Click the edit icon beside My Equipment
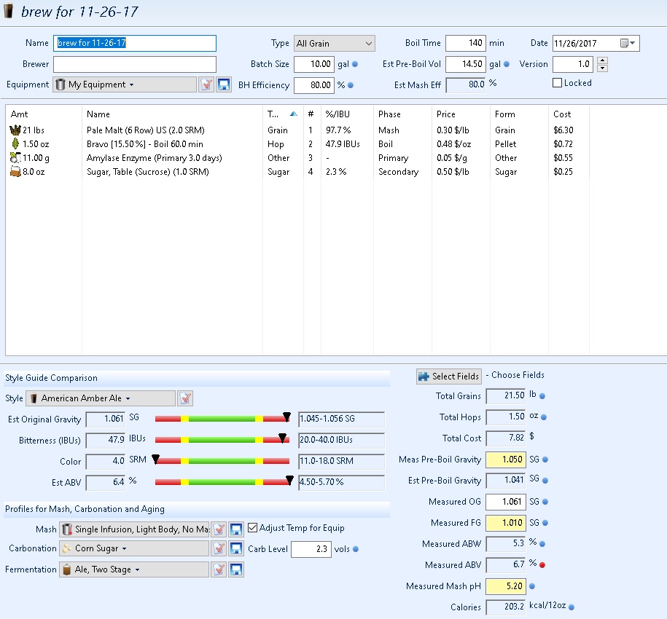667x619 pixels. [x=206, y=84]
